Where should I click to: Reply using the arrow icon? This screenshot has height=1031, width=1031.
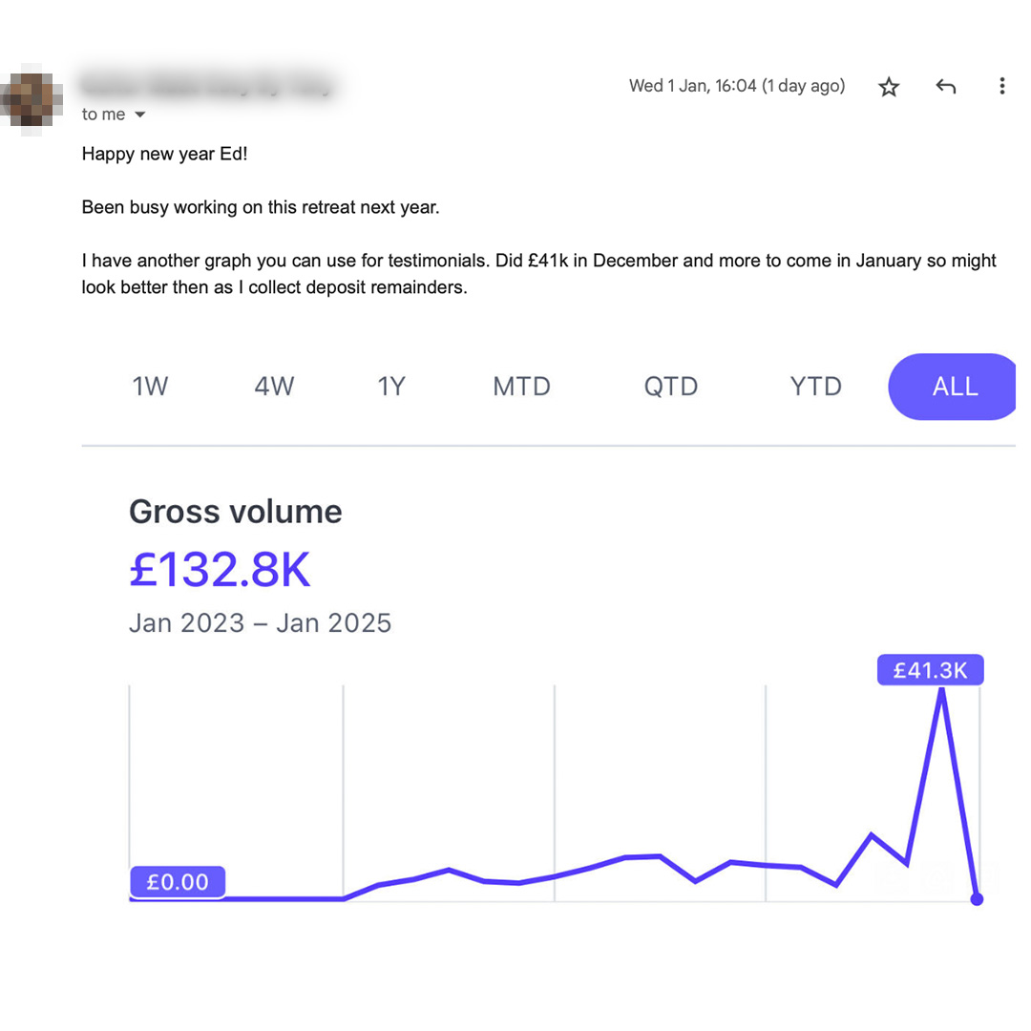(x=945, y=86)
